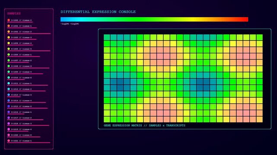The height and width of the screenshot is (155, 277).
Task: Click the yellow dot beside S-1004
Action: tap(9, 43)
